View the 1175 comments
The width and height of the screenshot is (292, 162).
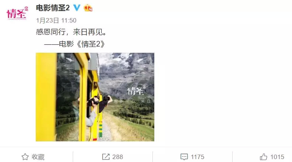pyautogui.click(x=197, y=157)
